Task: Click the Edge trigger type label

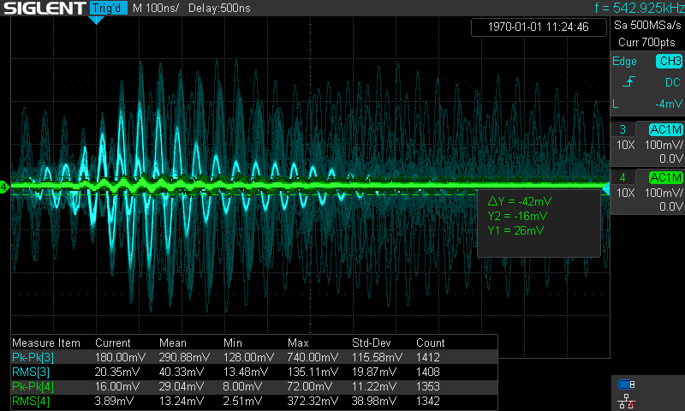Action: click(x=625, y=62)
